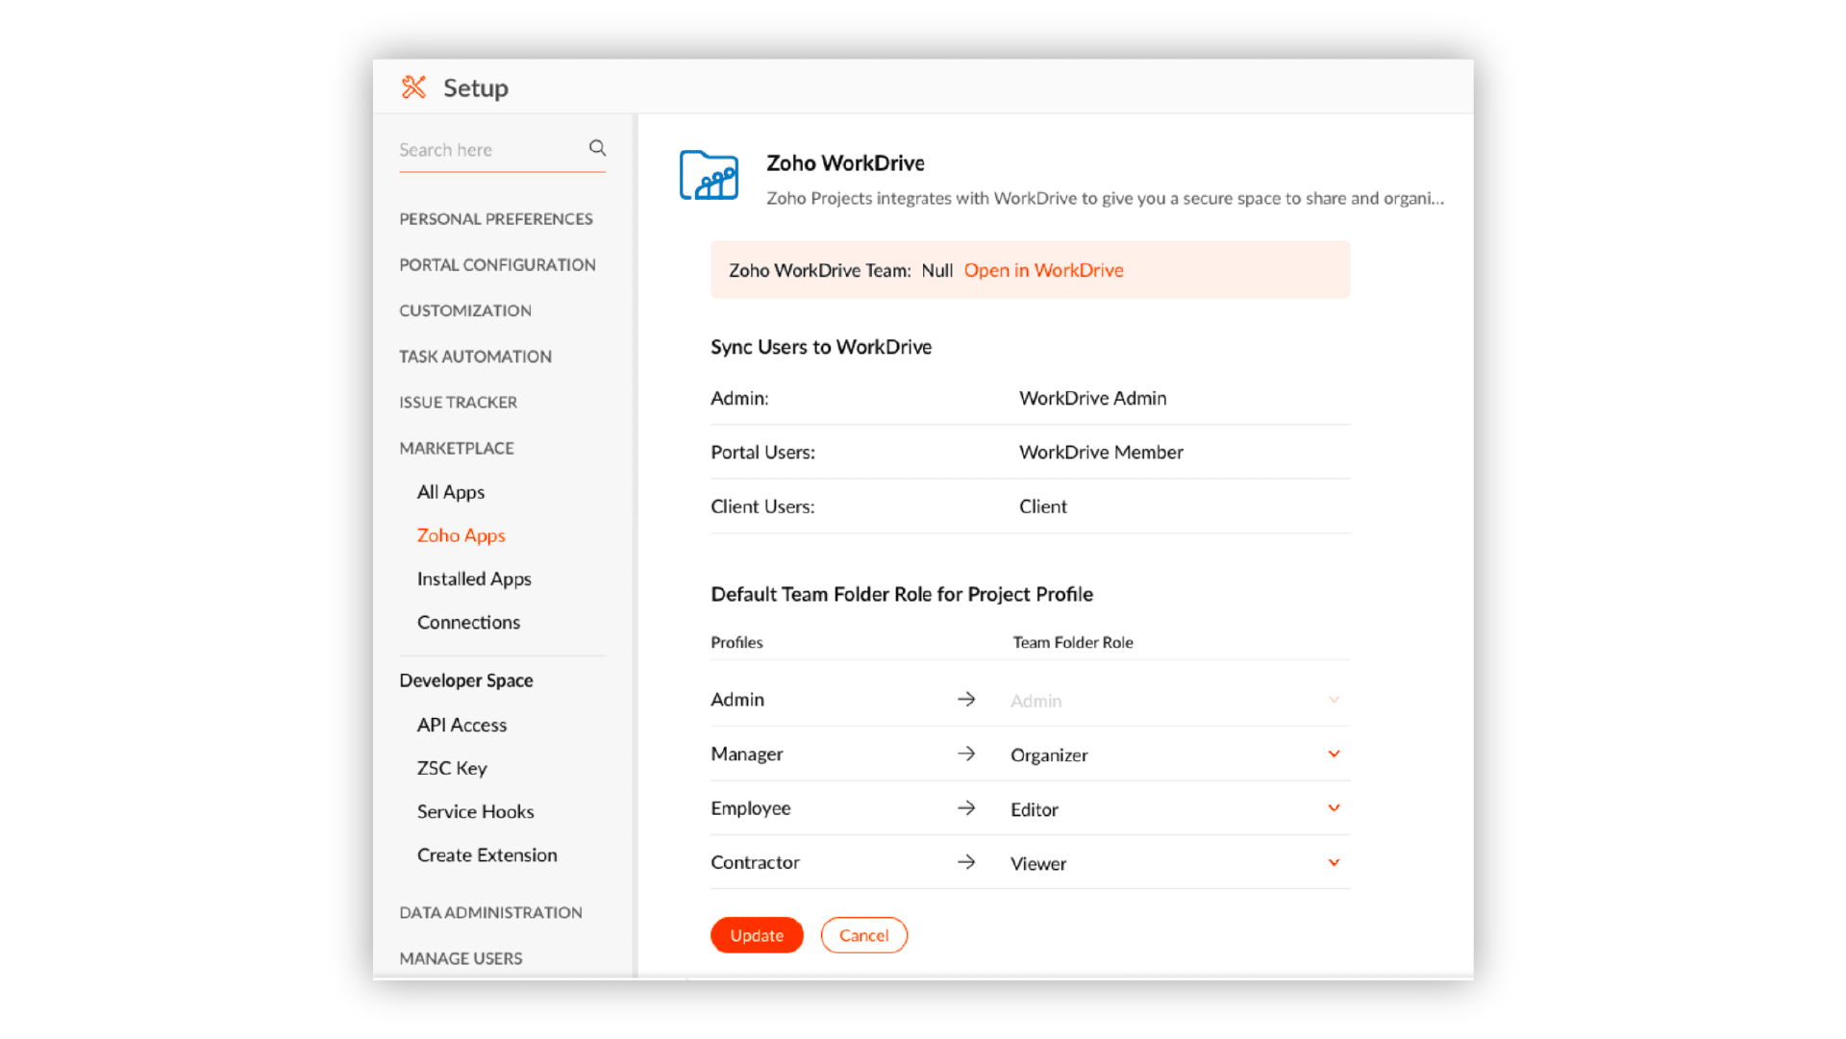Screen dimensions: 1846x1039
Task: Navigate to Zoho Apps menu item
Action: tap(461, 533)
